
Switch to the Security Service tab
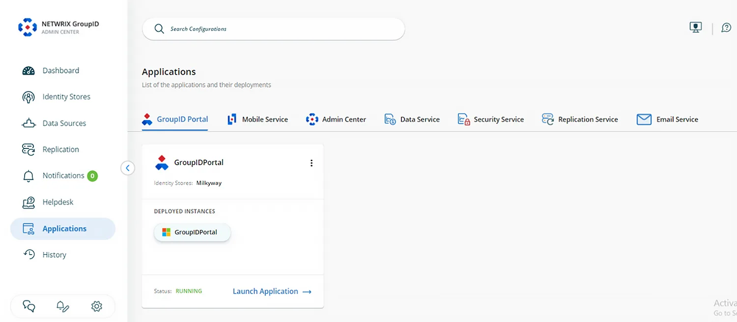[x=491, y=119]
